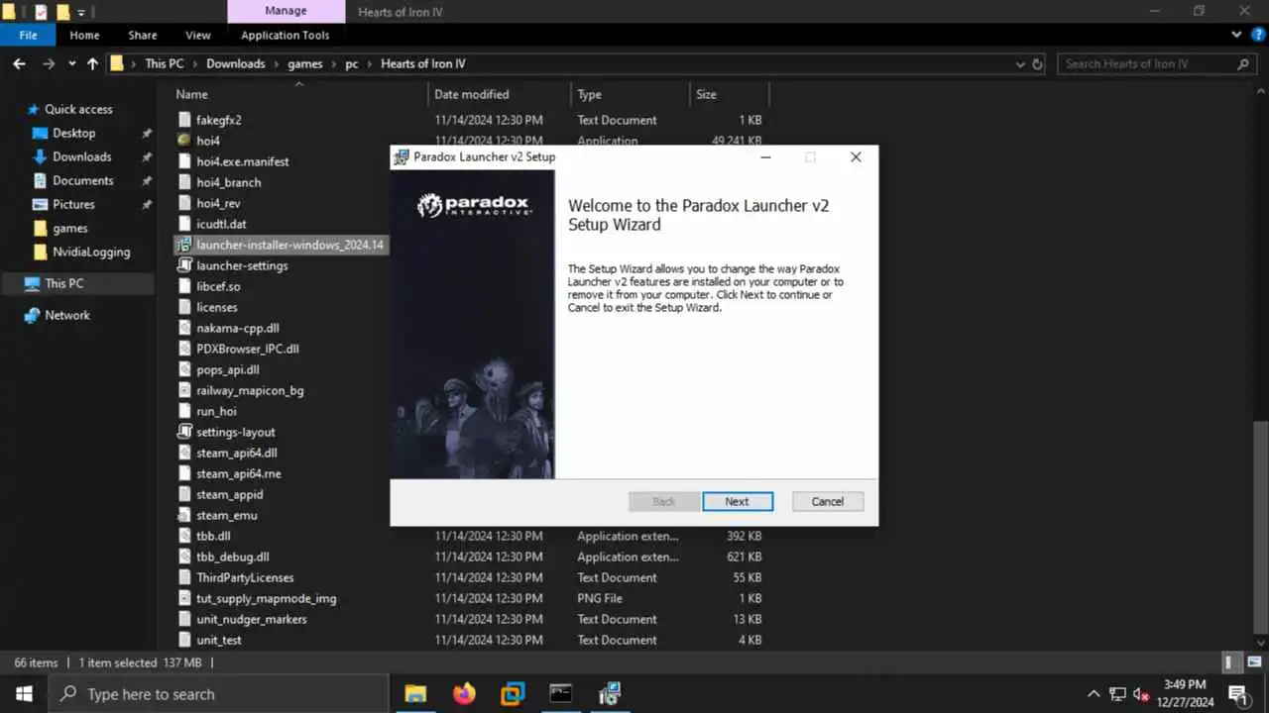Click pc in the address breadcrumb
Image resolution: width=1269 pixels, height=713 pixels.
click(352, 63)
